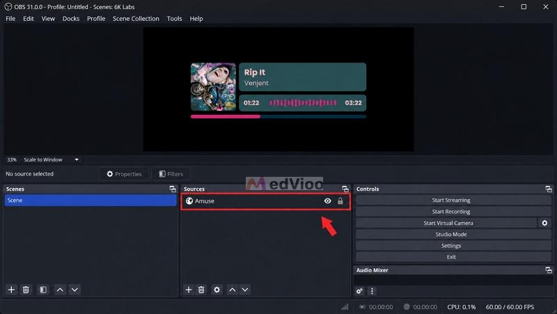Click album art in preview
Screen dimensions: 557x314
pyautogui.click(x=213, y=87)
